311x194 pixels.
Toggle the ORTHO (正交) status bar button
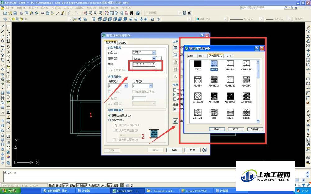click(65, 186)
